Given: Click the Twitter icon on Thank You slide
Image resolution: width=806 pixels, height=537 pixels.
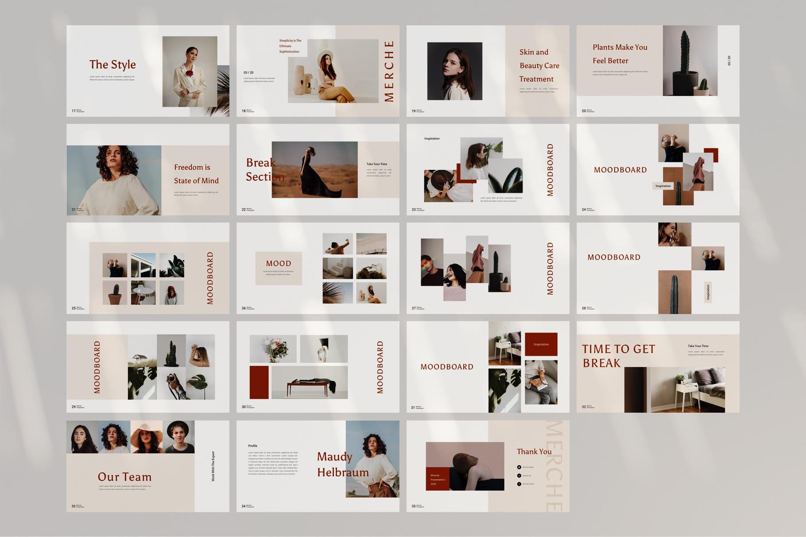Looking at the screenshot, I should [x=519, y=467].
